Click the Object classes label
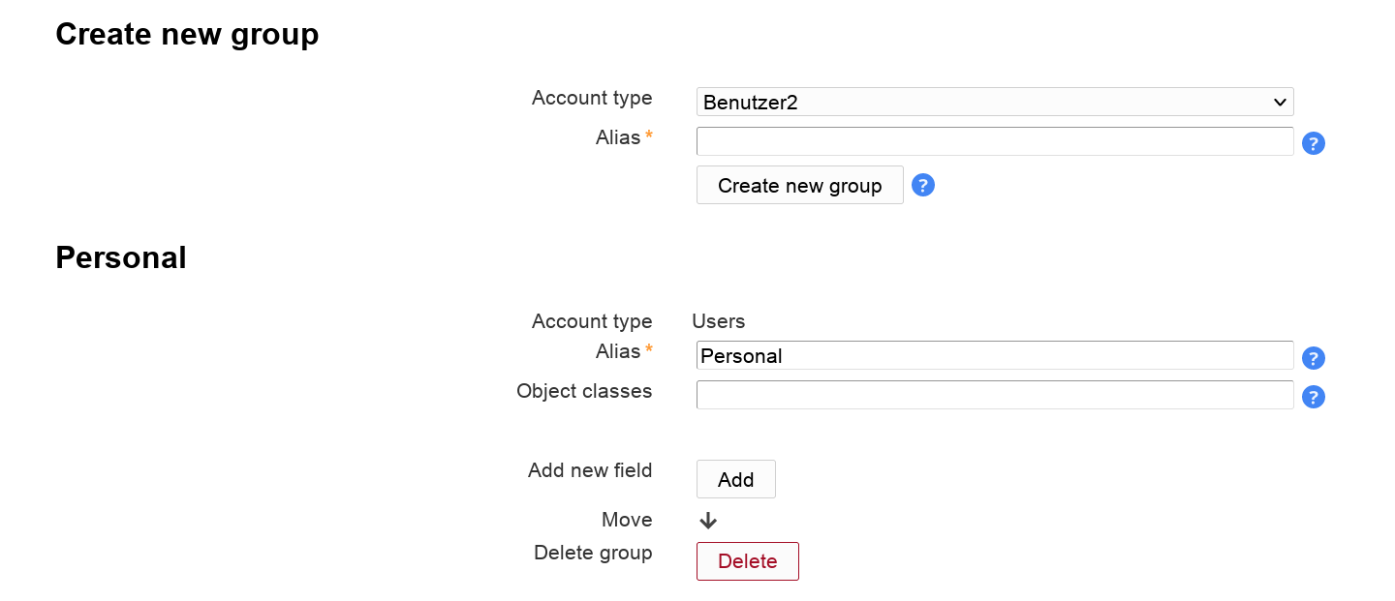Viewport: 1395px width, 601px height. (583, 391)
